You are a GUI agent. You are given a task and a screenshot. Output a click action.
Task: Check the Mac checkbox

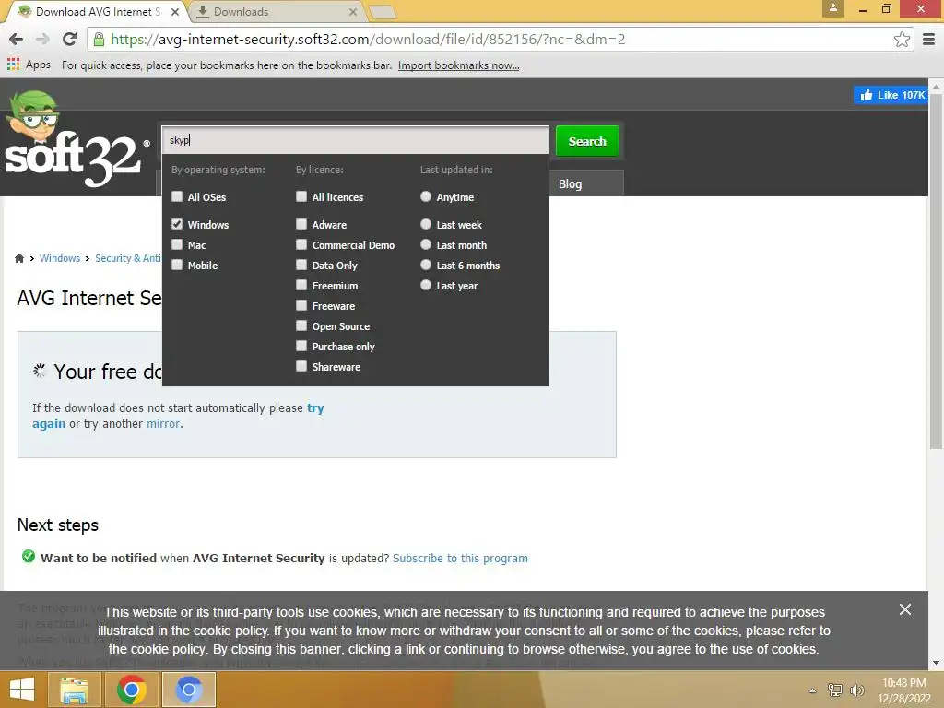coord(177,244)
